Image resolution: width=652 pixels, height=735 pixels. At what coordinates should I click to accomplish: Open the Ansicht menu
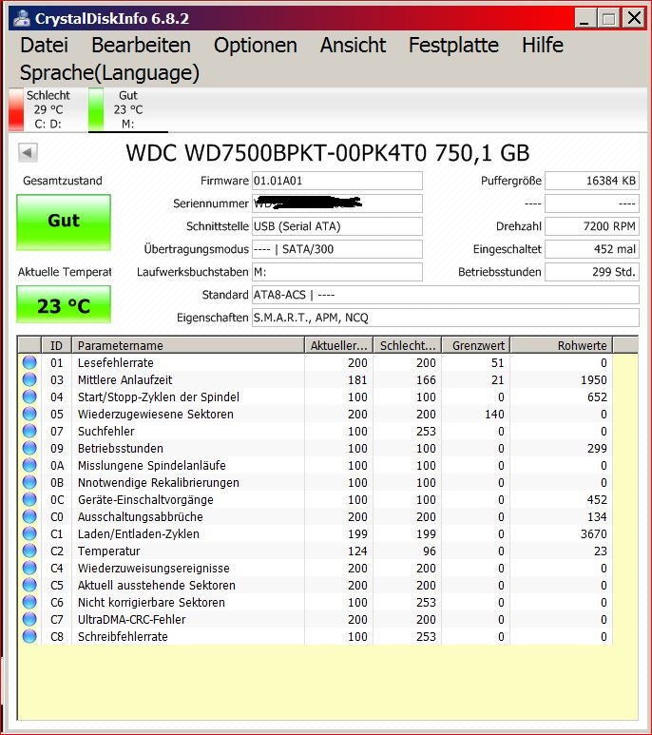pyautogui.click(x=353, y=45)
